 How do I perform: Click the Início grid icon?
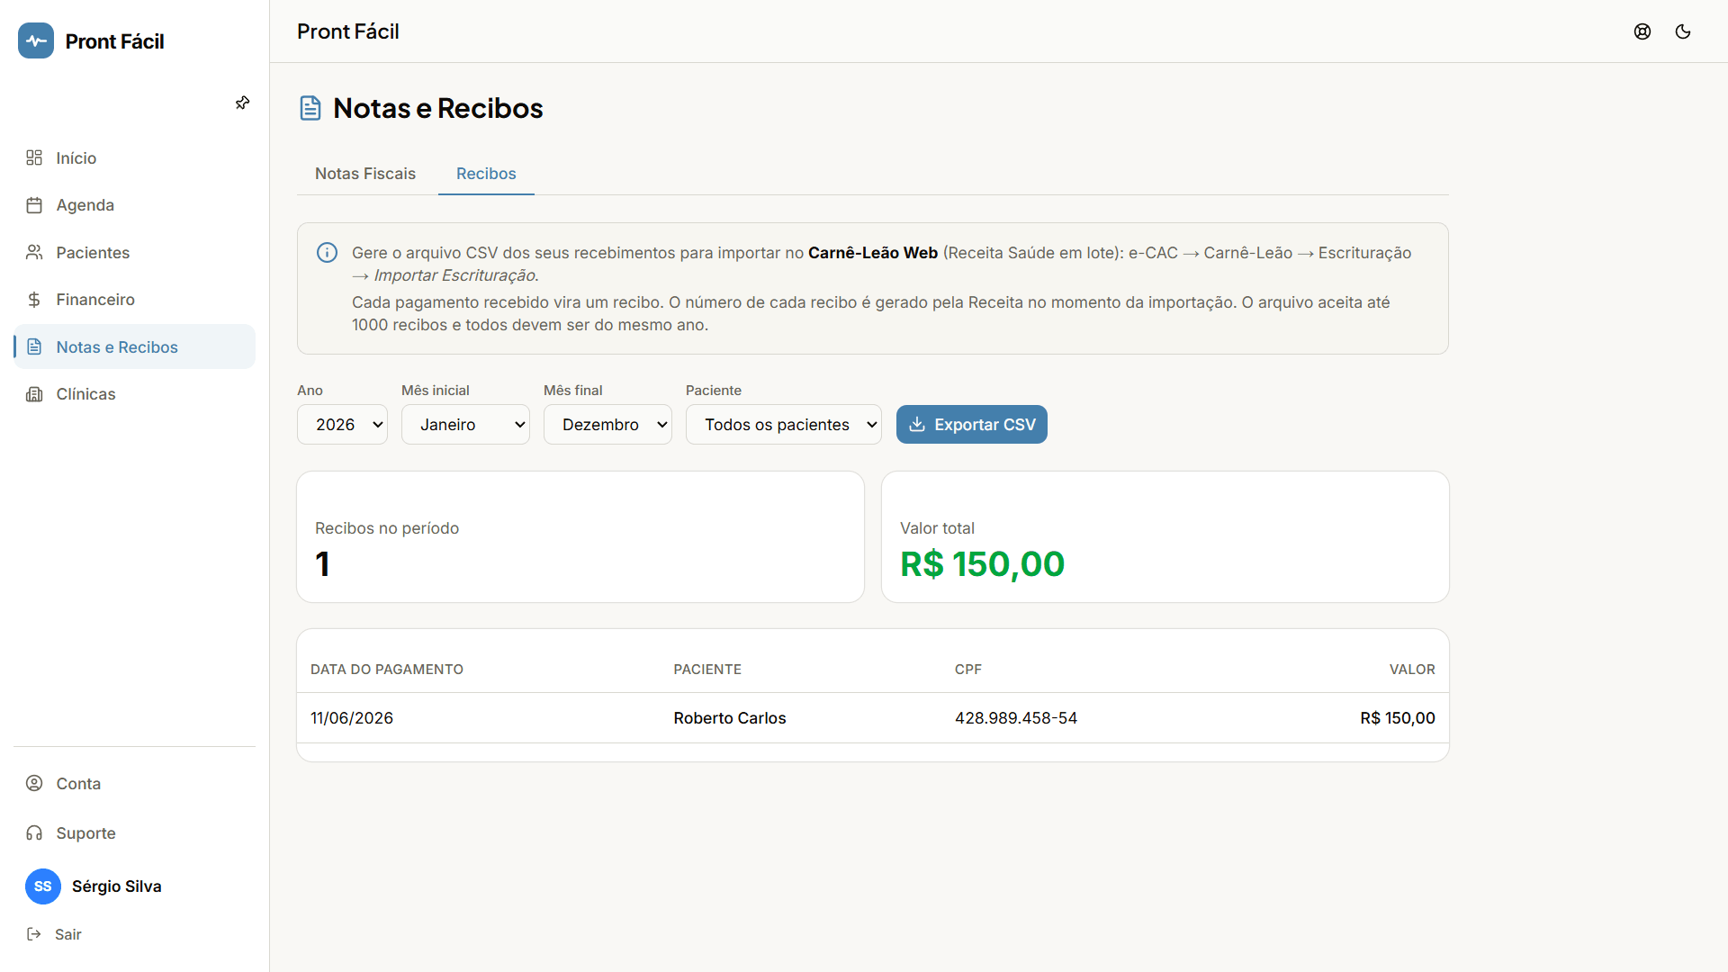tap(34, 158)
